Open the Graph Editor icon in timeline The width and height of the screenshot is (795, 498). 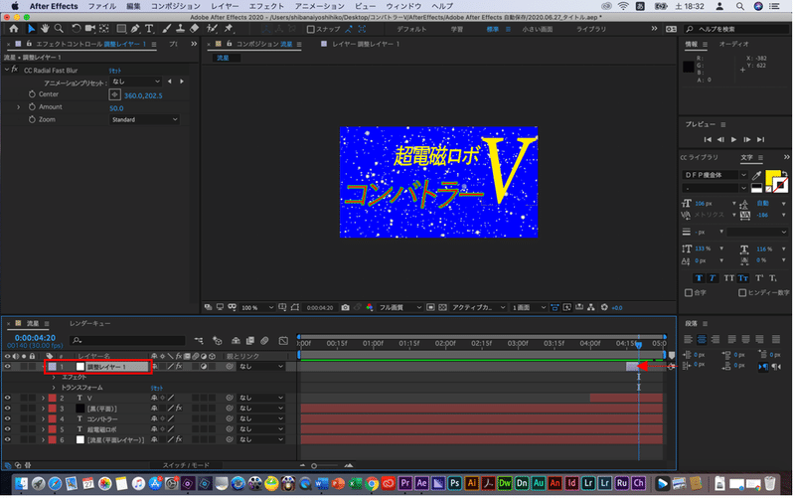pos(283,341)
